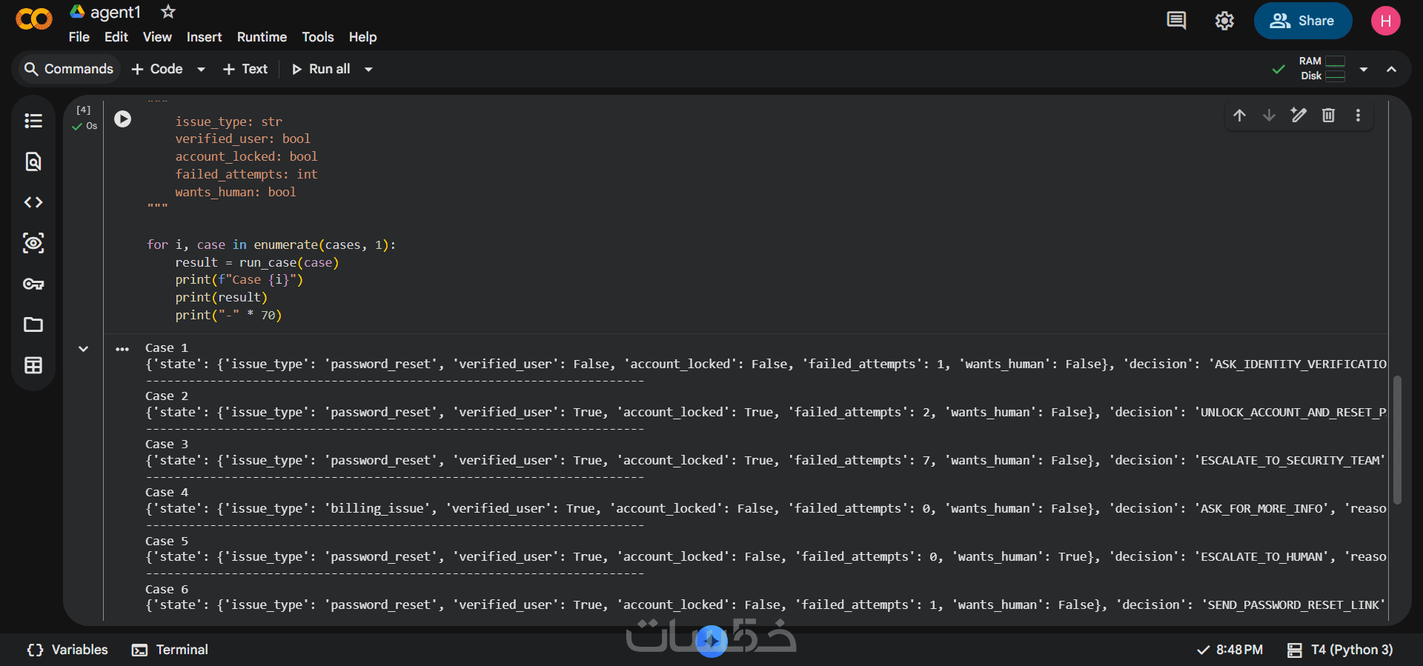This screenshot has height=666, width=1423.
Task: Delete the cell using the trash icon
Action: 1328,116
